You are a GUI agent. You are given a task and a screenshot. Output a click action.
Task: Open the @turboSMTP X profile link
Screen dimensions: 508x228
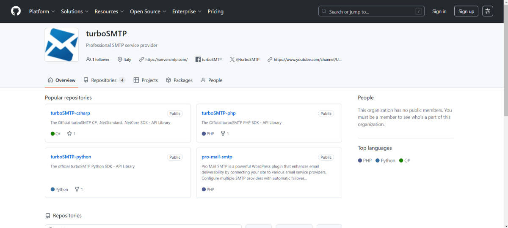click(x=244, y=60)
